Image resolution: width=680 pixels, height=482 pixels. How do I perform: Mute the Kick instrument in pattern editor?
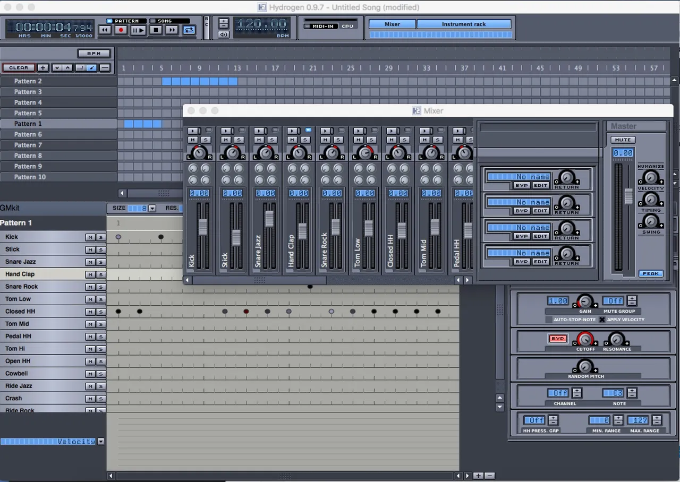click(x=90, y=237)
